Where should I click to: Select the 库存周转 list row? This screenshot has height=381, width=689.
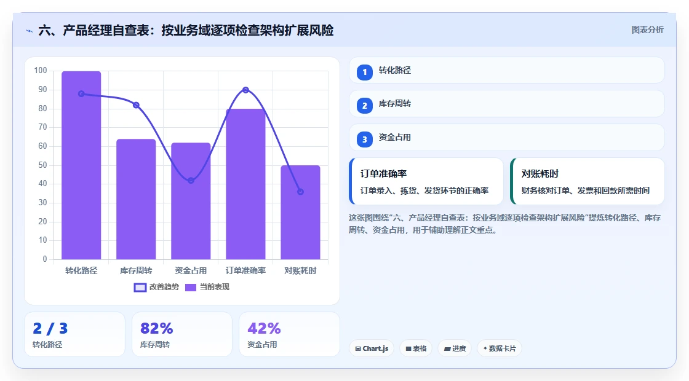coord(507,104)
